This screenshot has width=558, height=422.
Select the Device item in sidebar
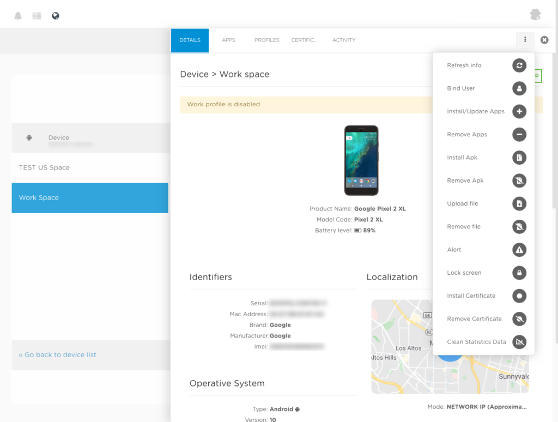[x=90, y=138]
